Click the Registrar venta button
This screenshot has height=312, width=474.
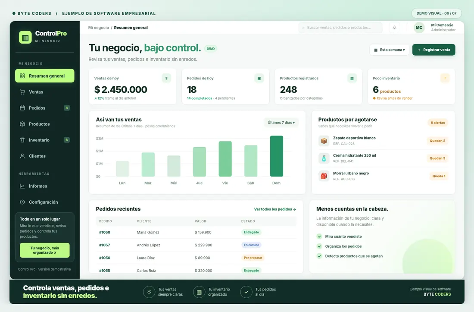click(434, 50)
